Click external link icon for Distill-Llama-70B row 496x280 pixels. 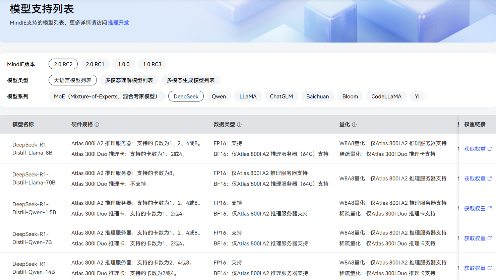[490, 179]
